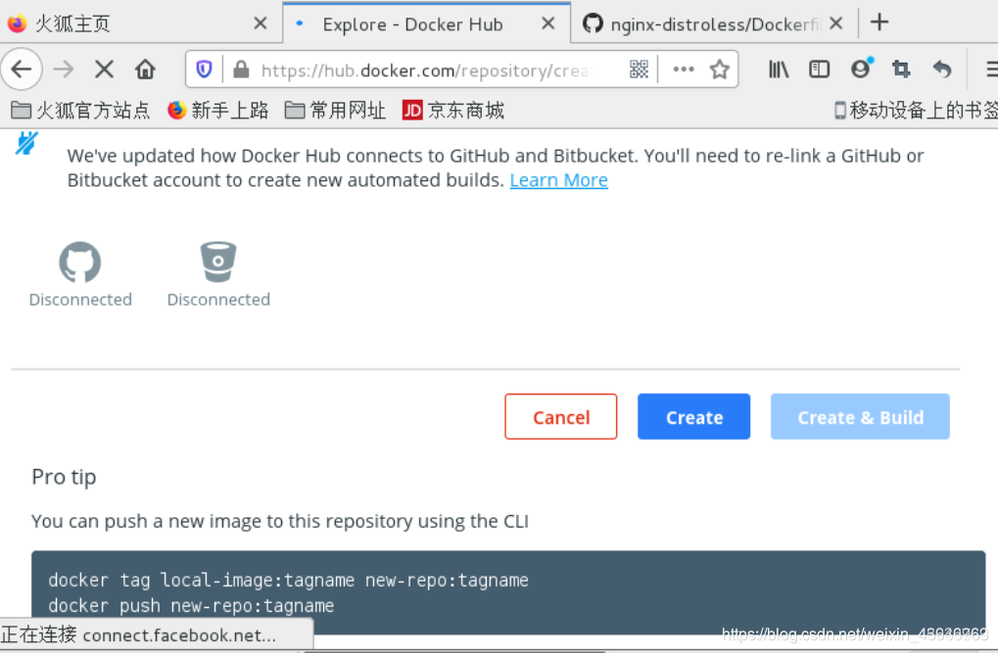Open the 常用网址 bookmarks folder
The image size is (998, 653).
tap(335, 110)
